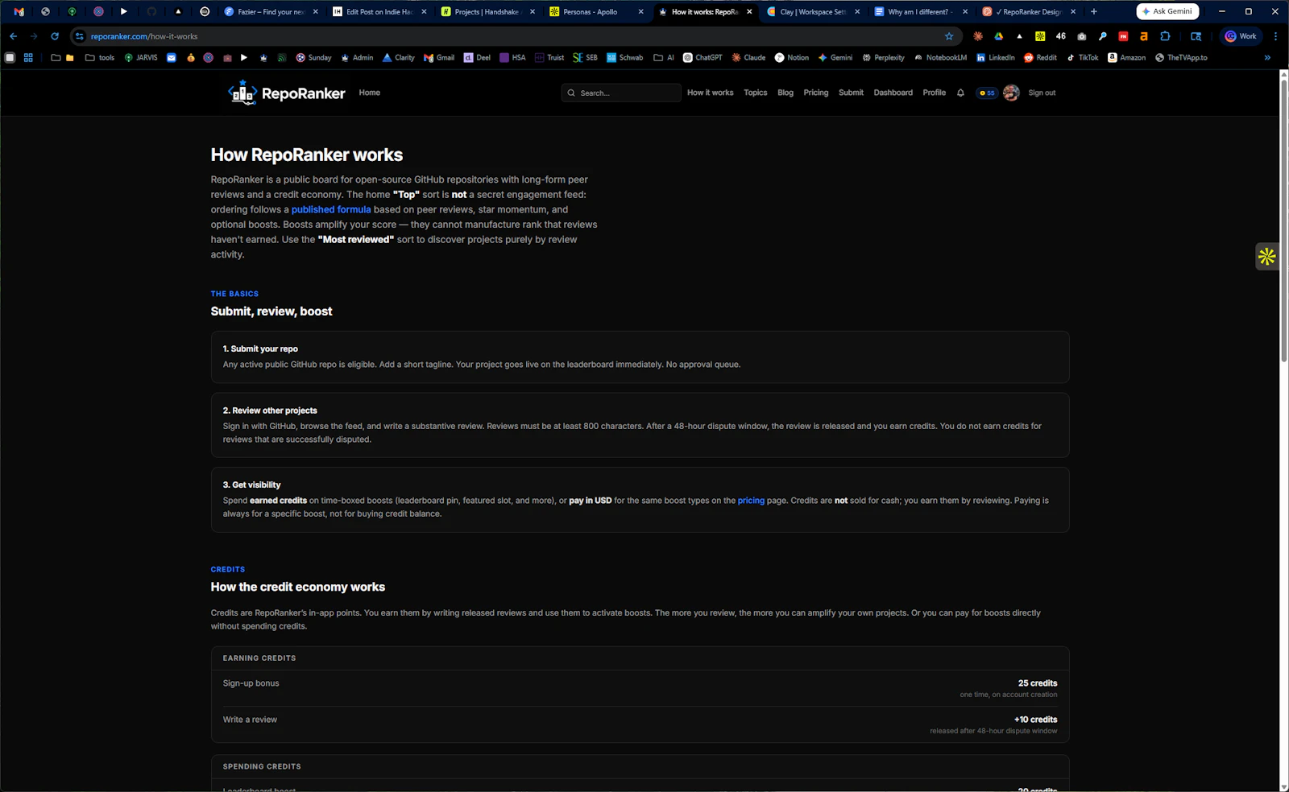
Task: Open the Claude bookmark
Action: 748,58
